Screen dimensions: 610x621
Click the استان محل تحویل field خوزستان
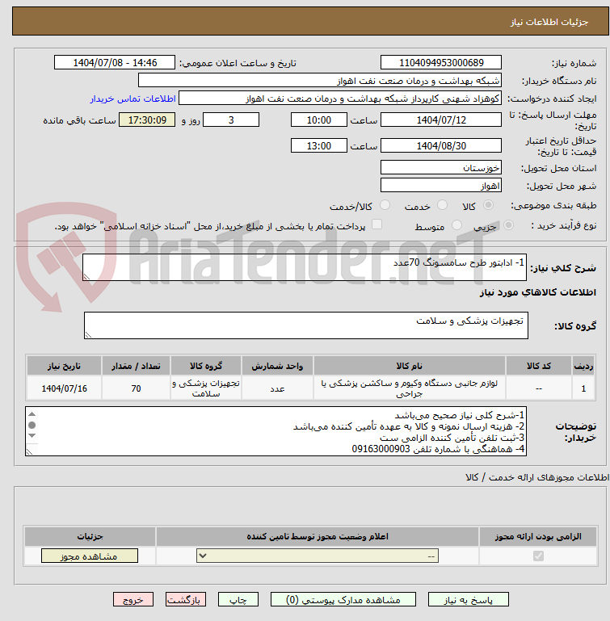click(x=441, y=167)
